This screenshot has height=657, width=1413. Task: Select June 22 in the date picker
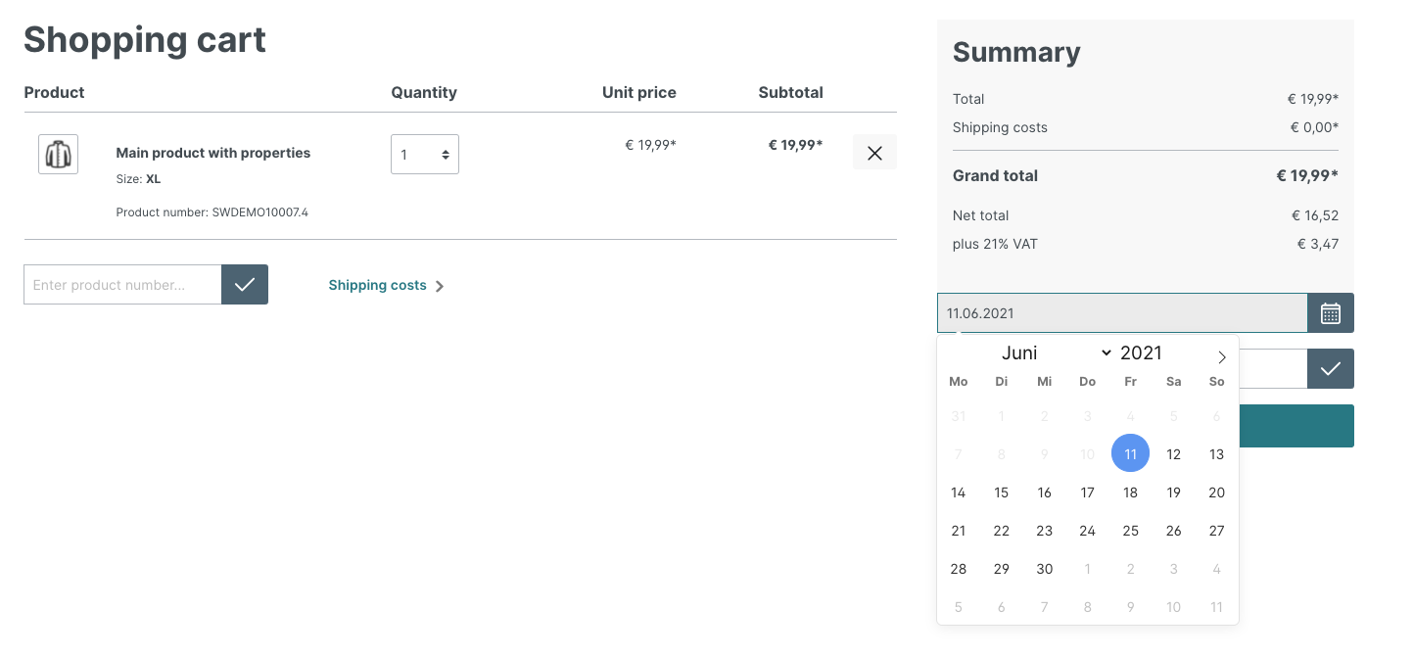[x=1001, y=531]
